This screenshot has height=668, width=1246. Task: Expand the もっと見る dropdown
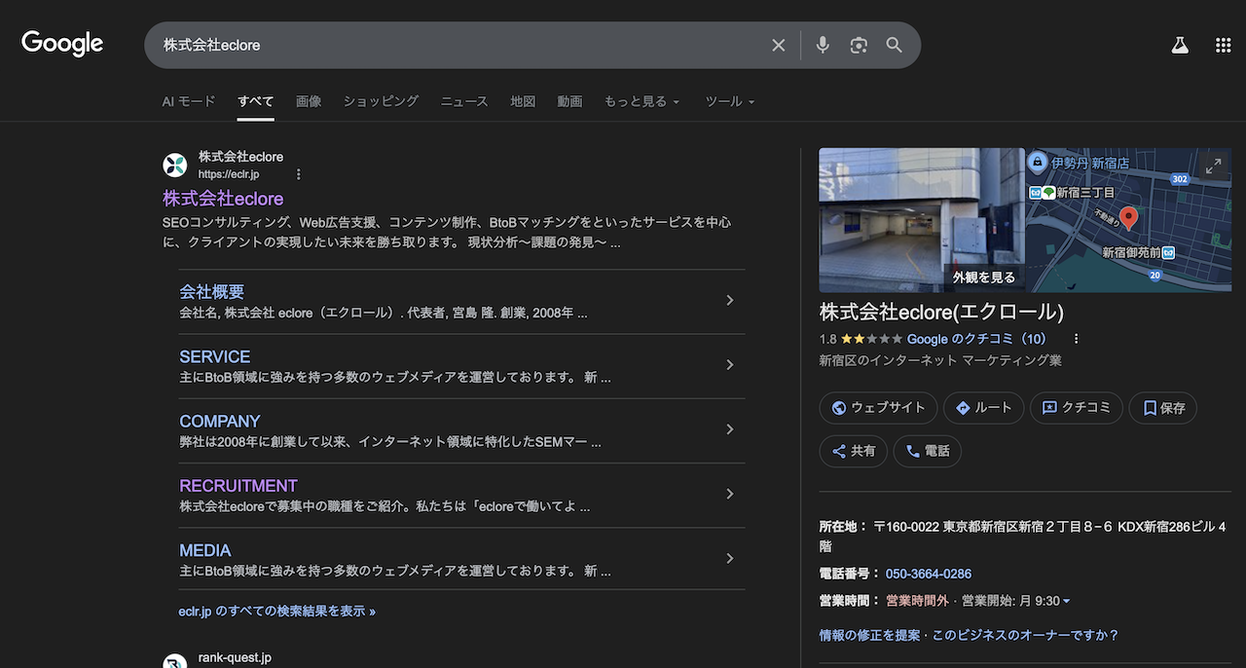coord(641,101)
